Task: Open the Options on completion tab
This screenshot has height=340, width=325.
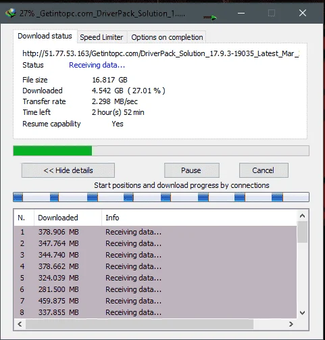Action: coord(167,37)
